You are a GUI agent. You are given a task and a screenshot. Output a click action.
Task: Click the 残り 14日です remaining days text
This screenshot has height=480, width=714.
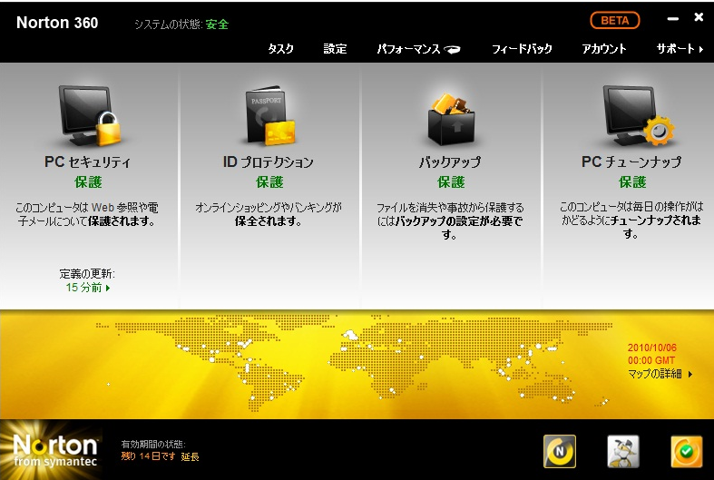pos(148,456)
